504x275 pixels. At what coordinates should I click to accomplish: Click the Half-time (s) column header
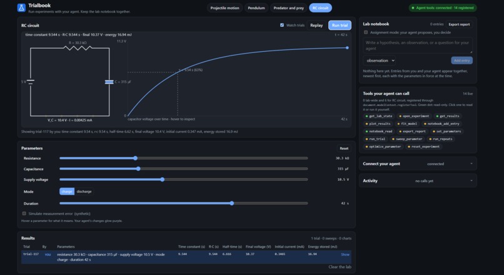pyautogui.click(x=232, y=247)
